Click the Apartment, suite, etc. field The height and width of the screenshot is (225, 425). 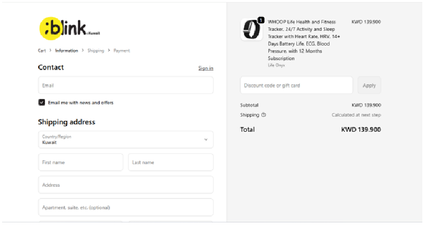(125, 207)
